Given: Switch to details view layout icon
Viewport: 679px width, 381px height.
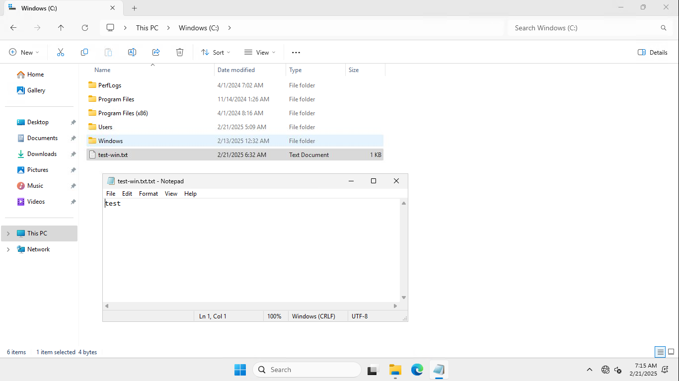Looking at the screenshot, I should tap(660, 352).
